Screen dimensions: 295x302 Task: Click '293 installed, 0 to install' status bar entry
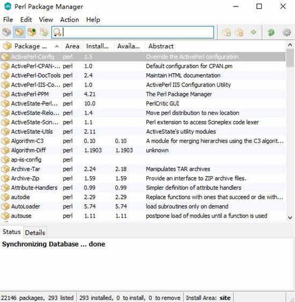(130, 298)
